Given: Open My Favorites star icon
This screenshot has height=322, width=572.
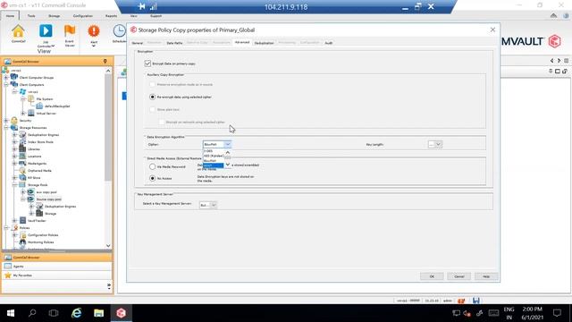Looking at the screenshot, I should [8, 275].
